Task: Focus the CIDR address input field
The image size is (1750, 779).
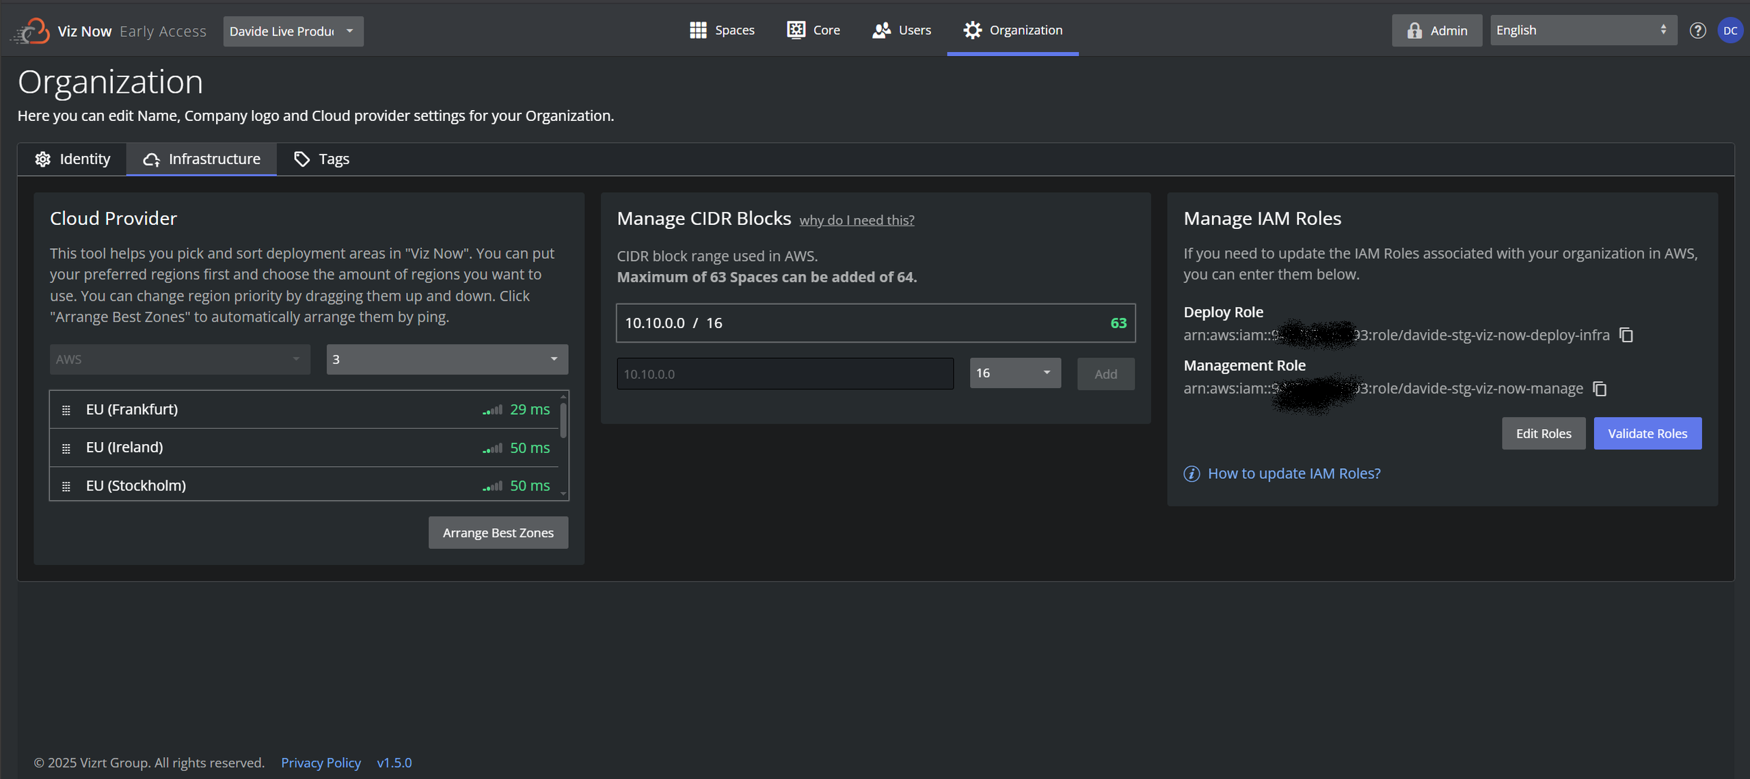Action: coord(784,374)
